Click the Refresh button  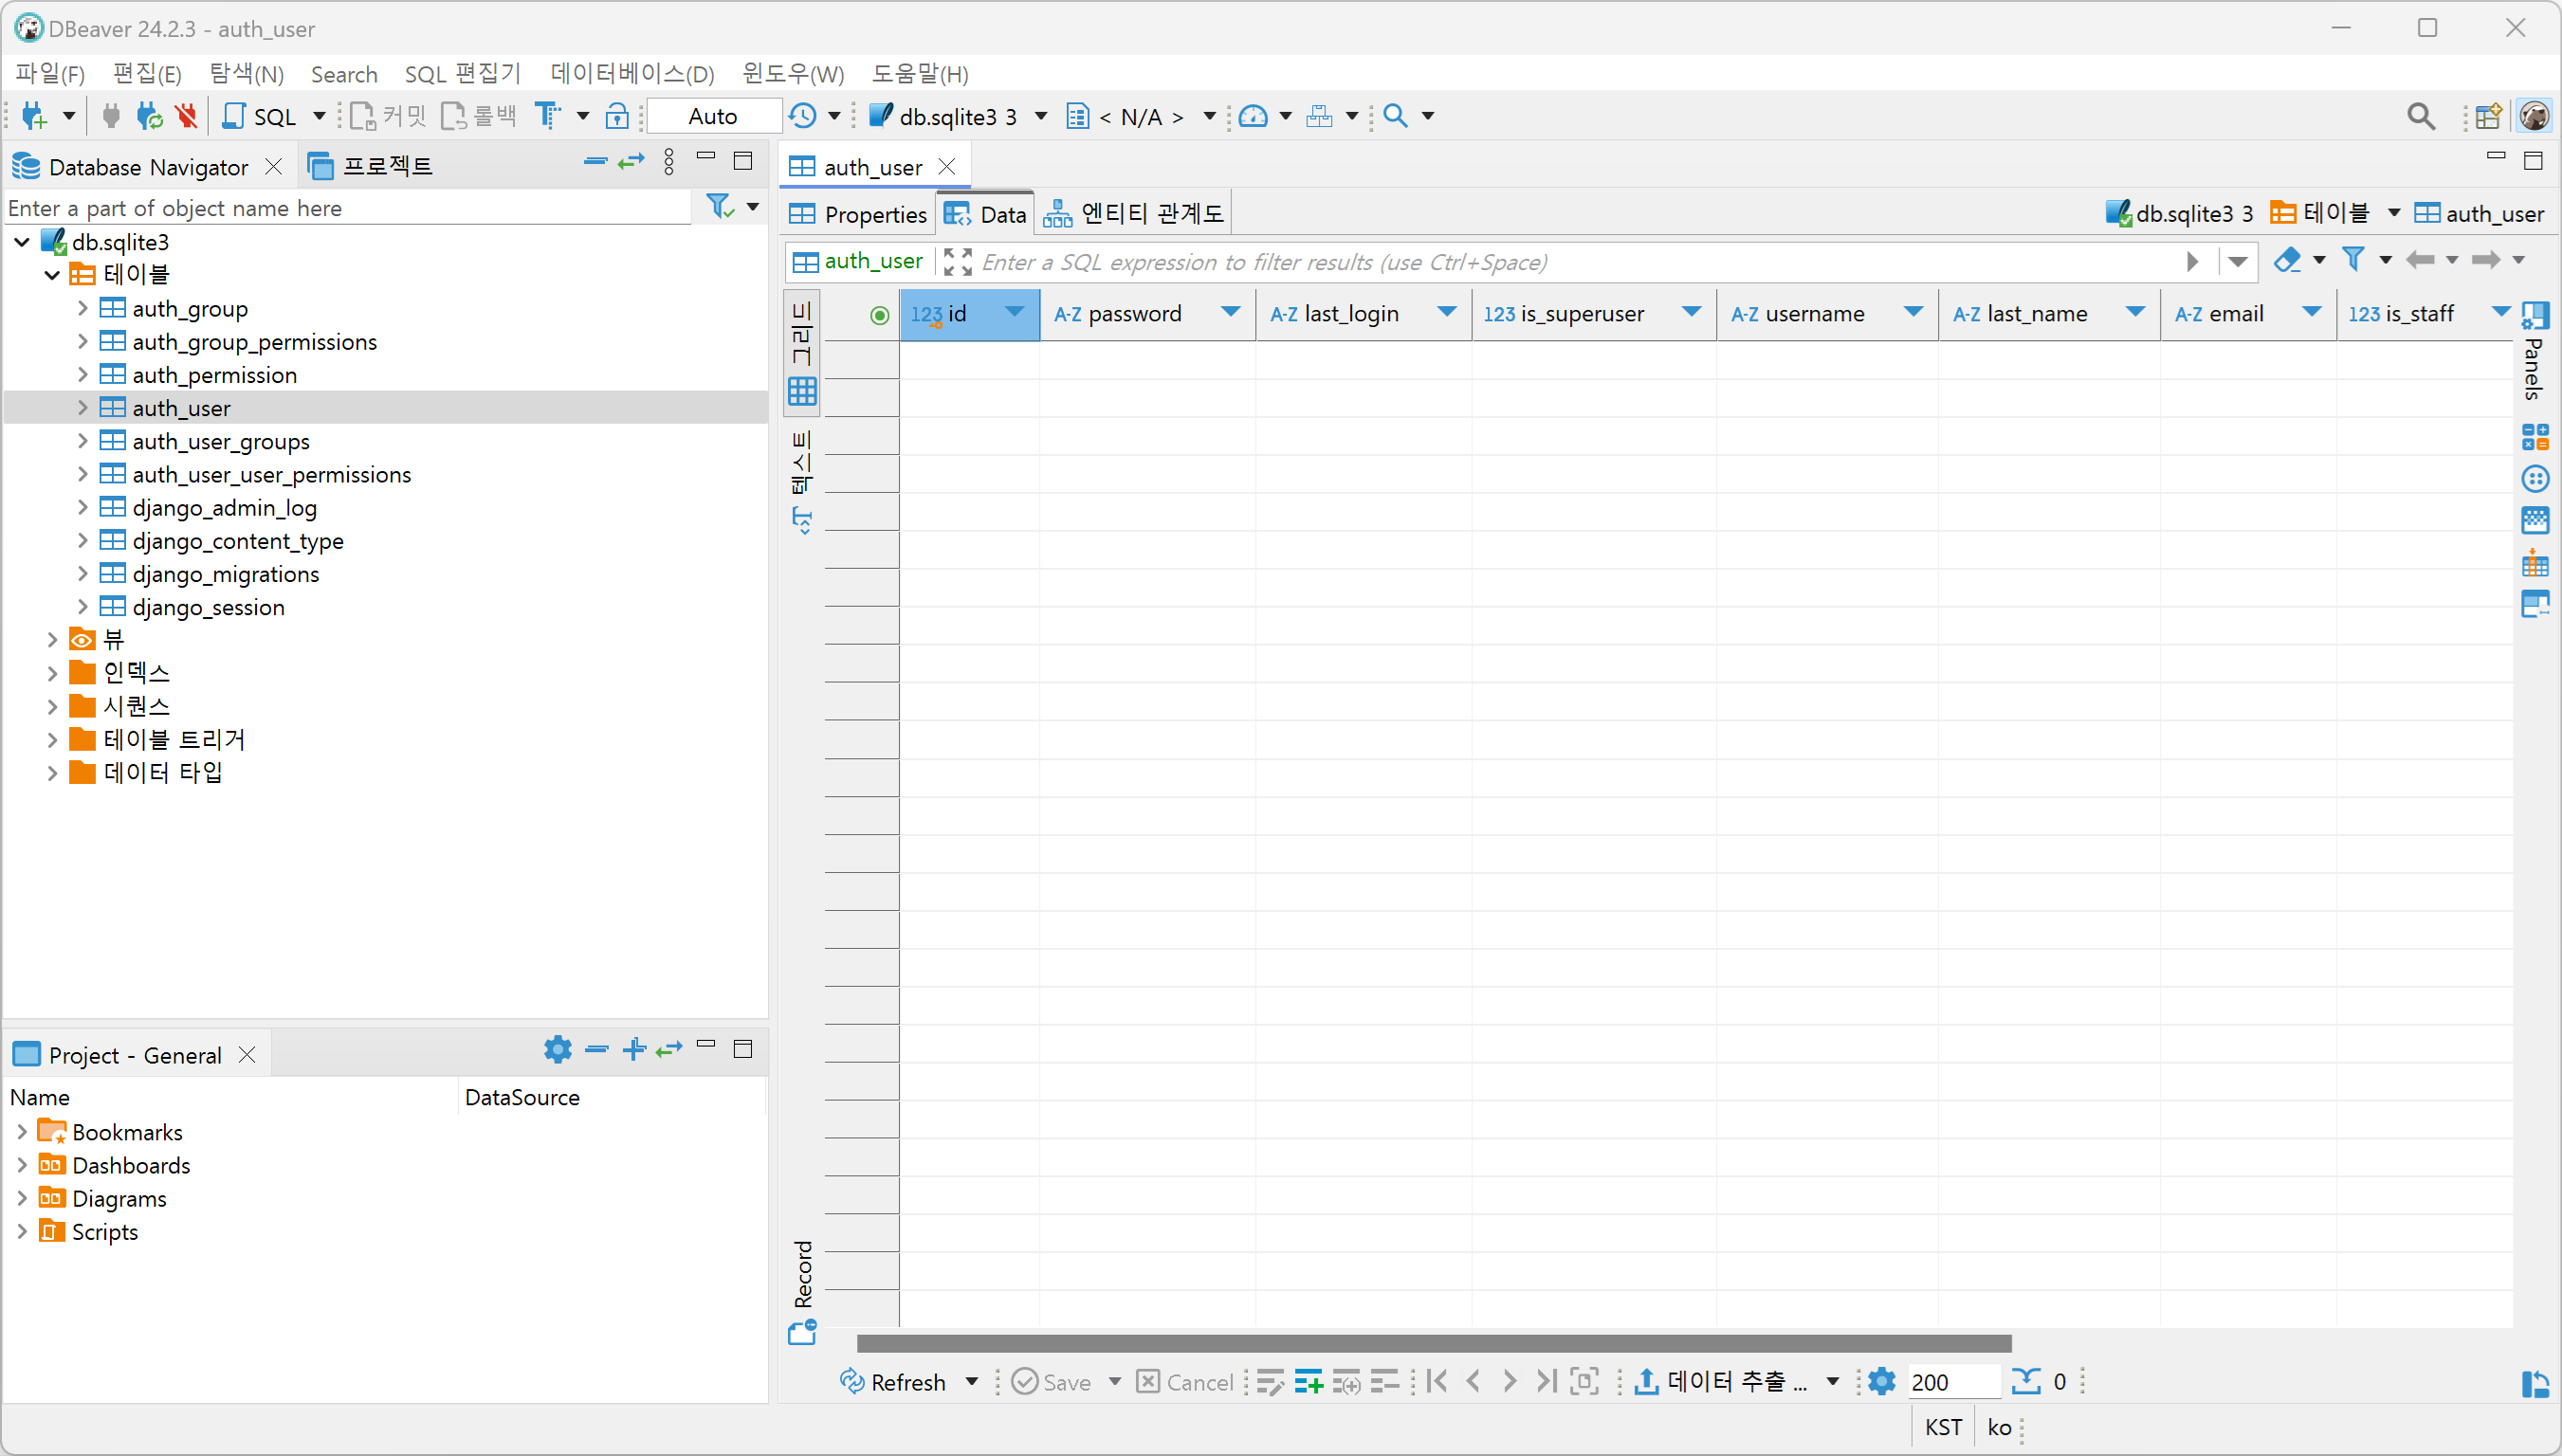coord(893,1382)
